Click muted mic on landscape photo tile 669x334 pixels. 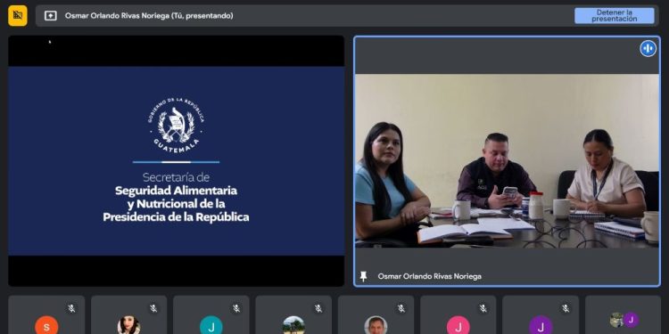tap(318, 308)
